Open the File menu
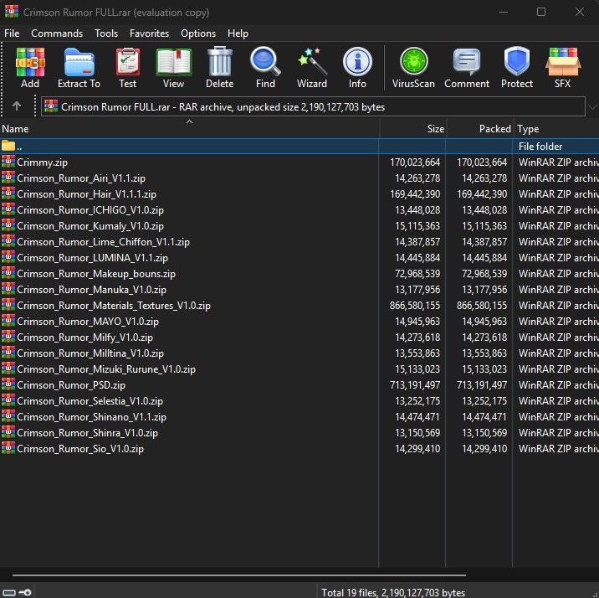The image size is (599, 598). click(12, 34)
